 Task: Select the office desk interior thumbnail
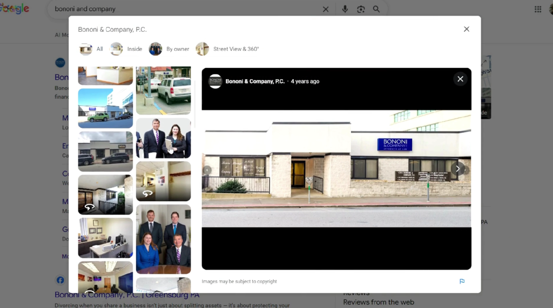[x=105, y=238]
